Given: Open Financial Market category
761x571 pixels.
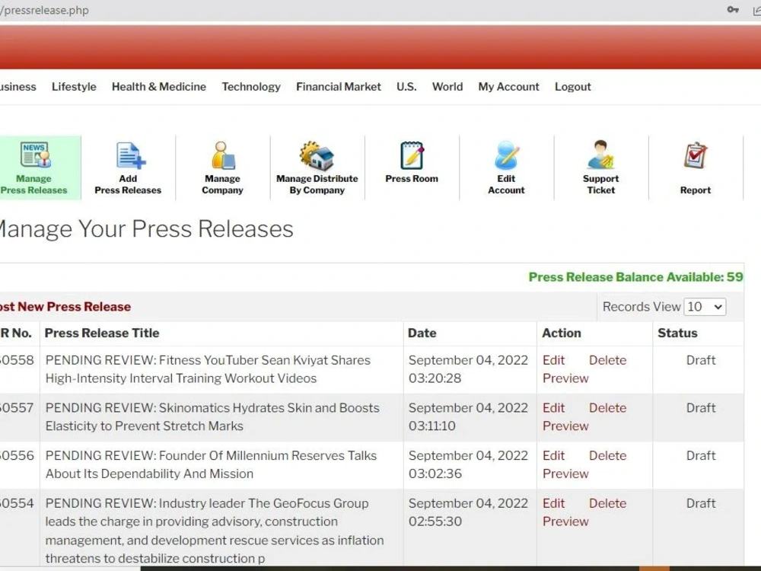Looking at the screenshot, I should (339, 87).
